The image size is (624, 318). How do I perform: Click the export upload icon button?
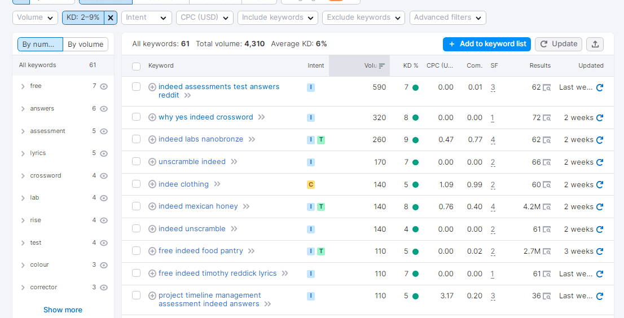pos(595,44)
